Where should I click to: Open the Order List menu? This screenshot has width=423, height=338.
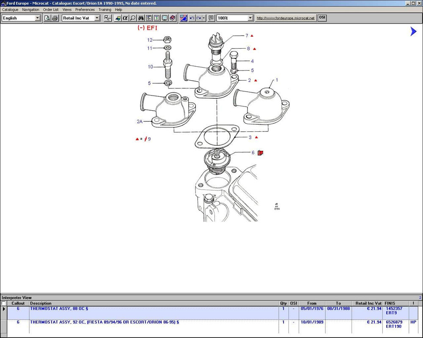[x=51, y=9]
